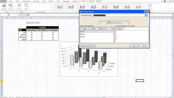Click the Select Data ribbon icon
Screen dimensions: 174x98
click(x=26, y=7)
